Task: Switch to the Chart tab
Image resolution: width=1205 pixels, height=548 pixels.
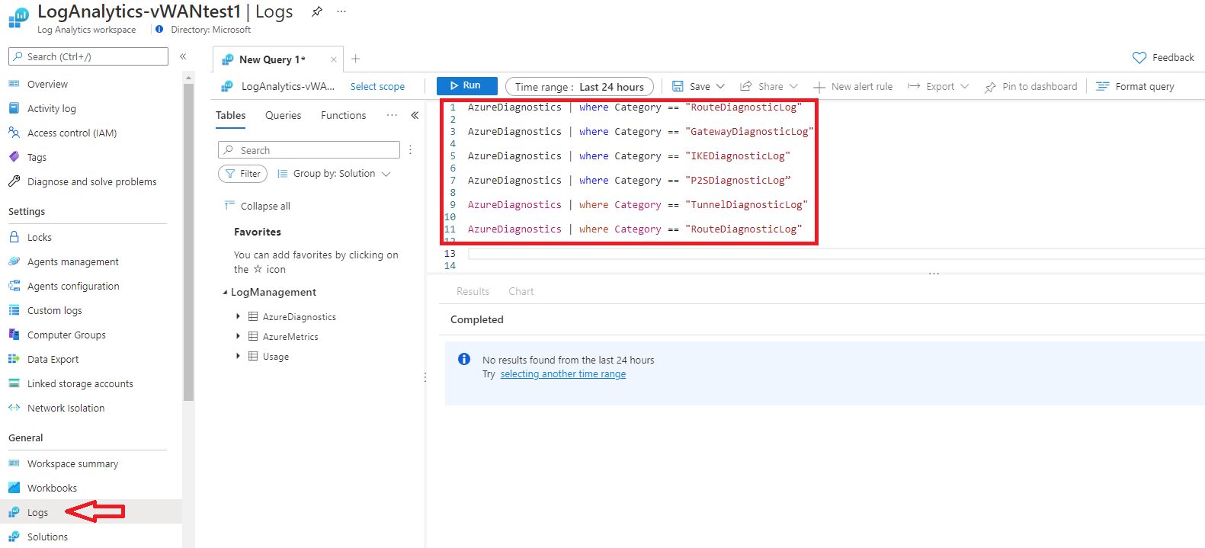Action: (x=521, y=291)
